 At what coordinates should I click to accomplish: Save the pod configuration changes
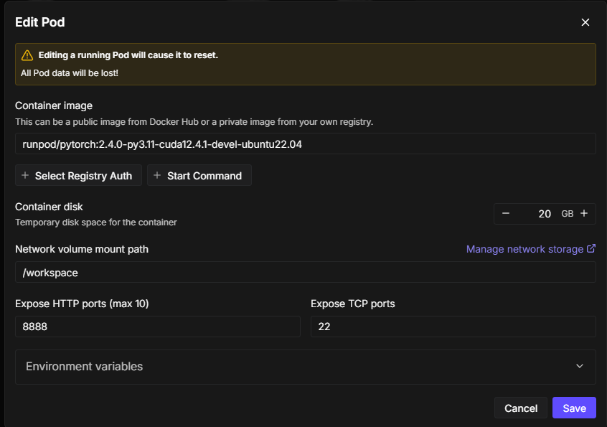(x=574, y=408)
